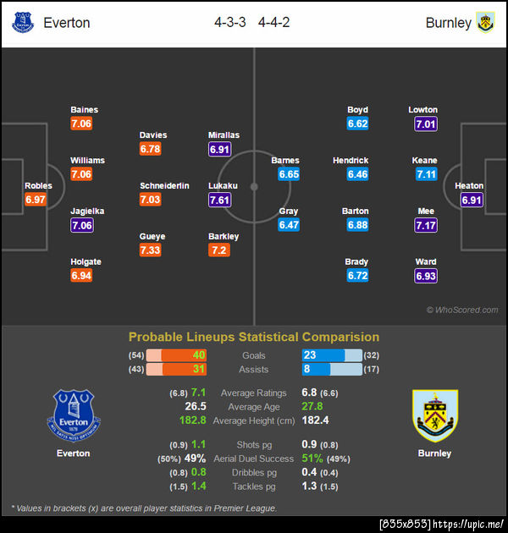Click Mee's 7.17 rating badge
Screen dimensions: 508x533
[x=426, y=226]
